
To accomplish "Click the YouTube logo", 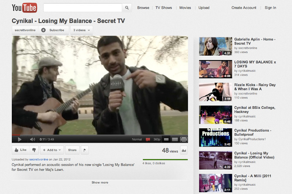I will point(24,8).
